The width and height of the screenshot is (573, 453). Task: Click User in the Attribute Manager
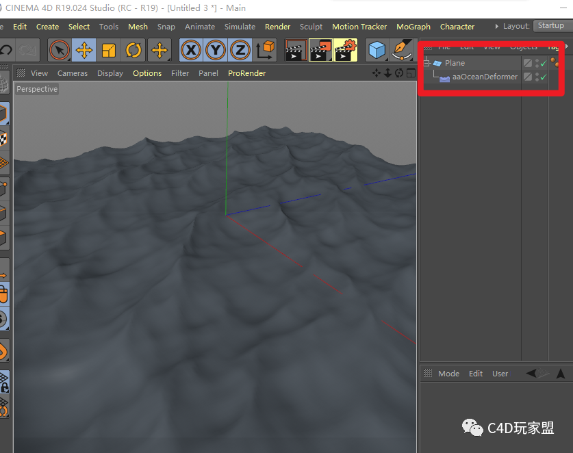[500, 374]
